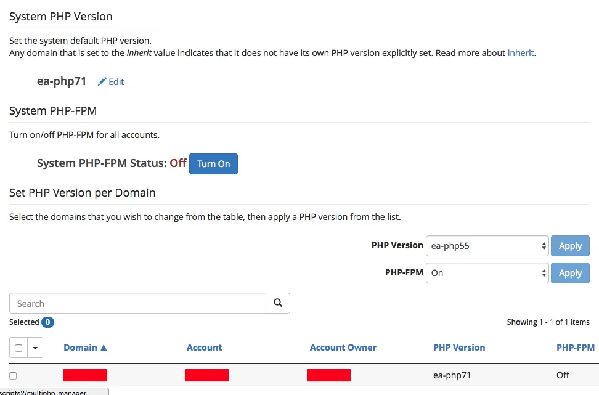Click the PHP Version select stepper arrows
Image resolution: width=599 pixels, height=395 pixels.
(544, 246)
